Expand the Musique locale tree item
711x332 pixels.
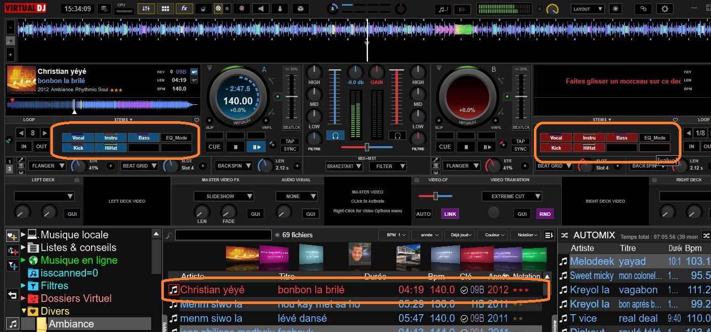click(23, 235)
